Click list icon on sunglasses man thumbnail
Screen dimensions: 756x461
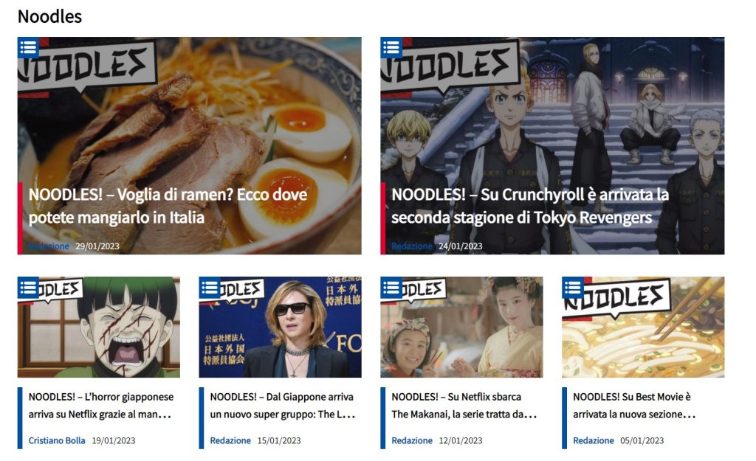[210, 288]
